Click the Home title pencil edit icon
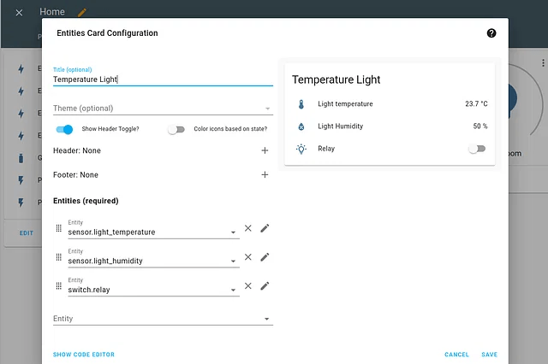Screen dimensions: 548x364 82,13
